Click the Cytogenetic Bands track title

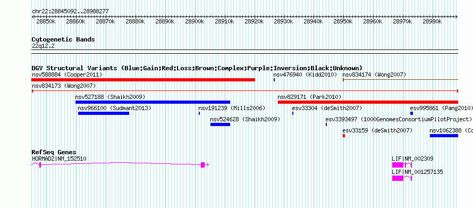[x=63, y=39]
